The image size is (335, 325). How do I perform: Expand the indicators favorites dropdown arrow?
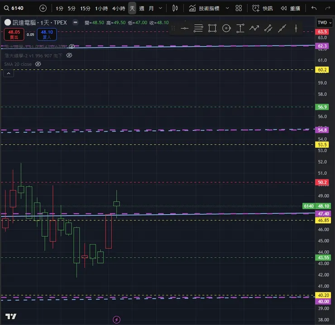click(x=227, y=8)
